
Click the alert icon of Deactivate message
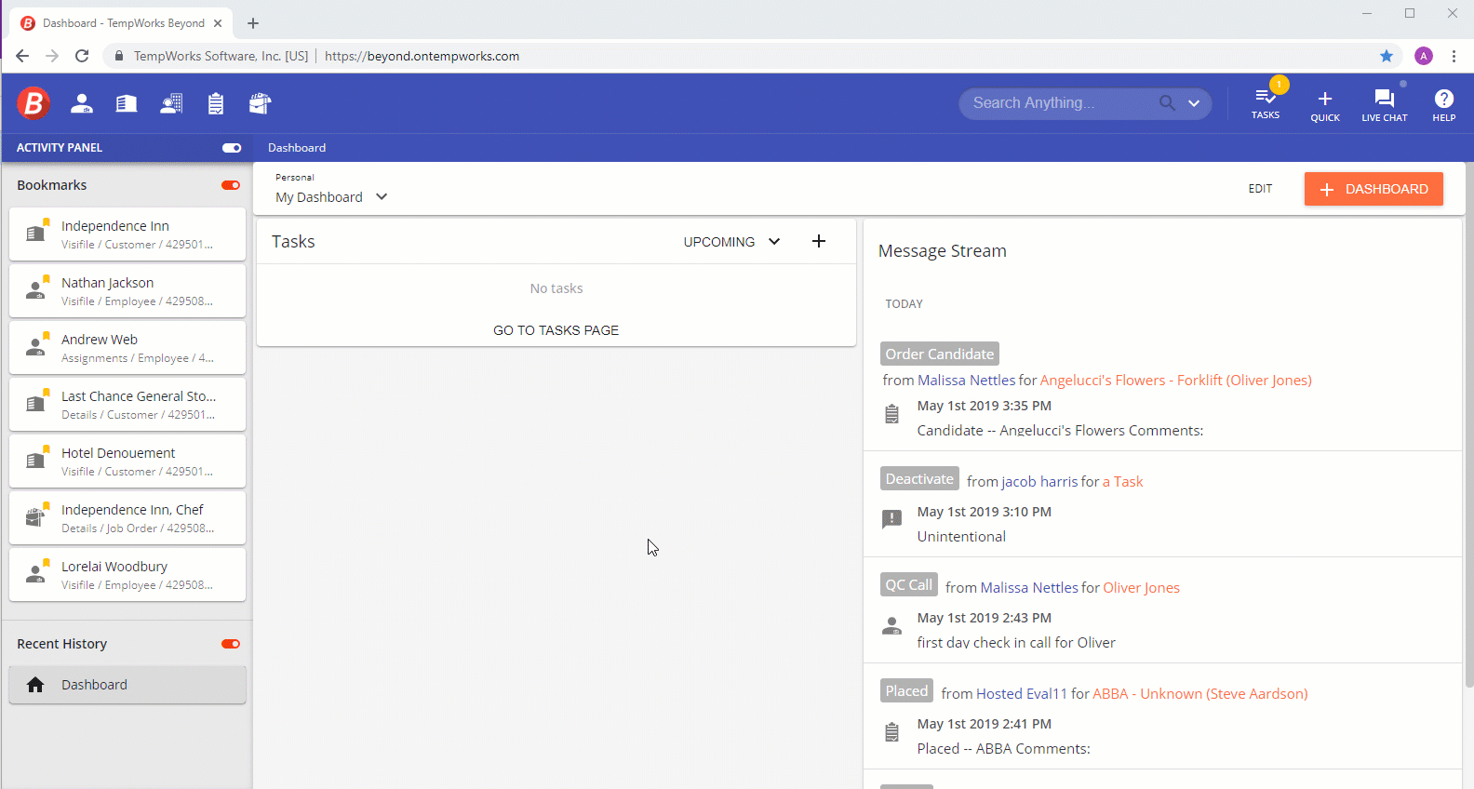(891, 519)
